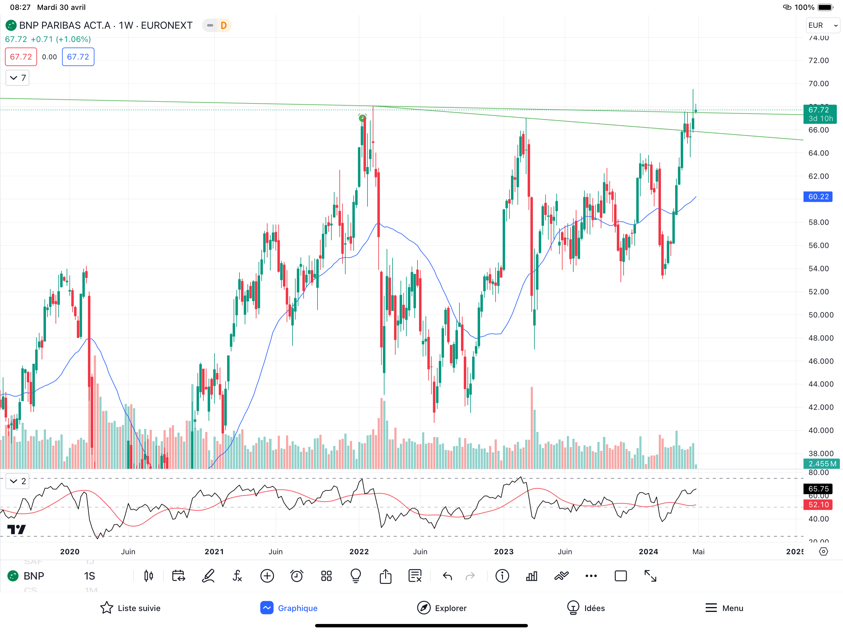
Task: Open the go to date tool
Action: click(x=178, y=576)
